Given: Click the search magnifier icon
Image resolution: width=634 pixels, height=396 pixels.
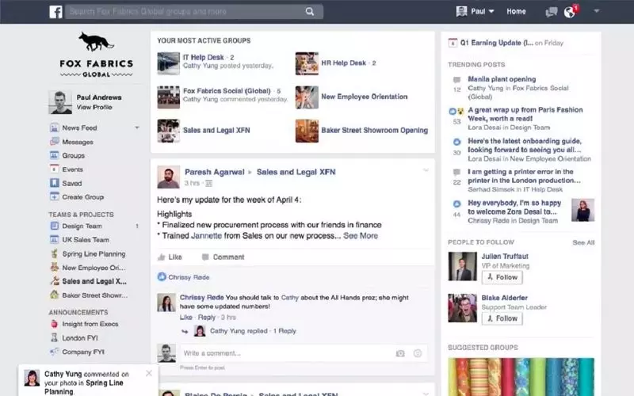Looking at the screenshot, I should pyautogui.click(x=310, y=12).
